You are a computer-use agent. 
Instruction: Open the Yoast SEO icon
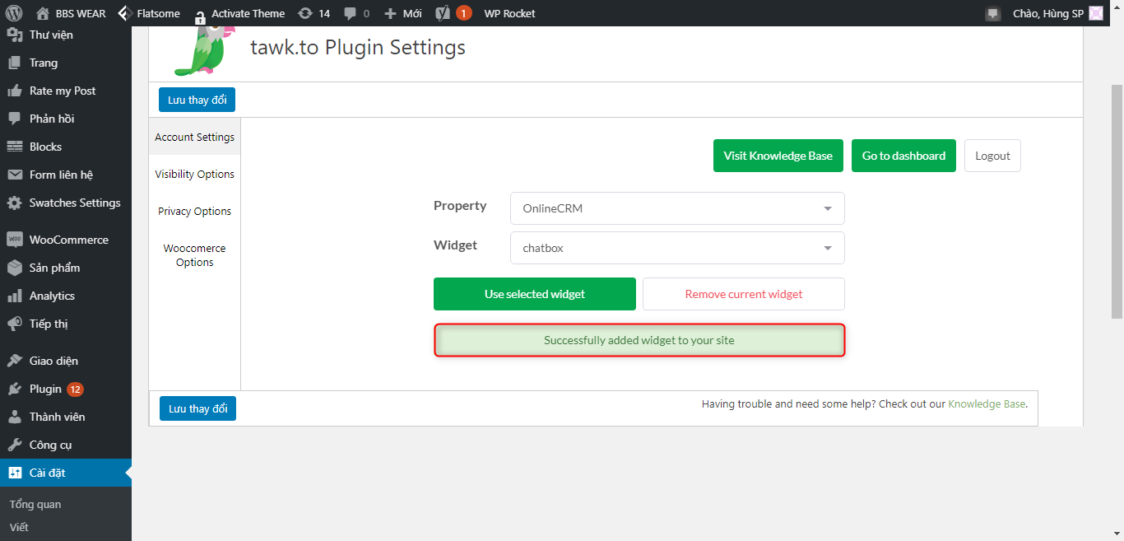(443, 13)
